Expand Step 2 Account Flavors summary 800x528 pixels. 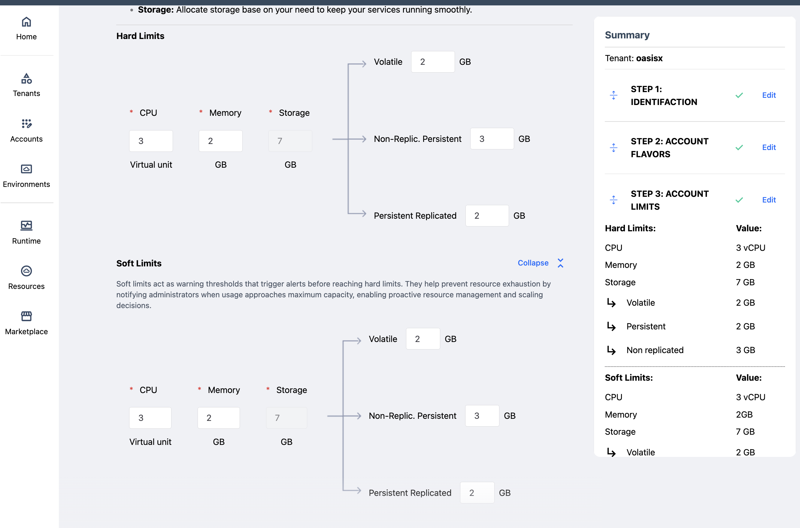point(614,148)
